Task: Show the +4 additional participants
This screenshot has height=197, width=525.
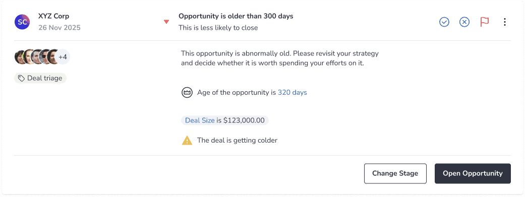Action: click(63, 57)
